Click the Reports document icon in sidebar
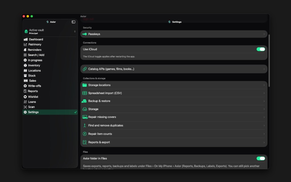The width and height of the screenshot is (291, 182). (x=25, y=91)
